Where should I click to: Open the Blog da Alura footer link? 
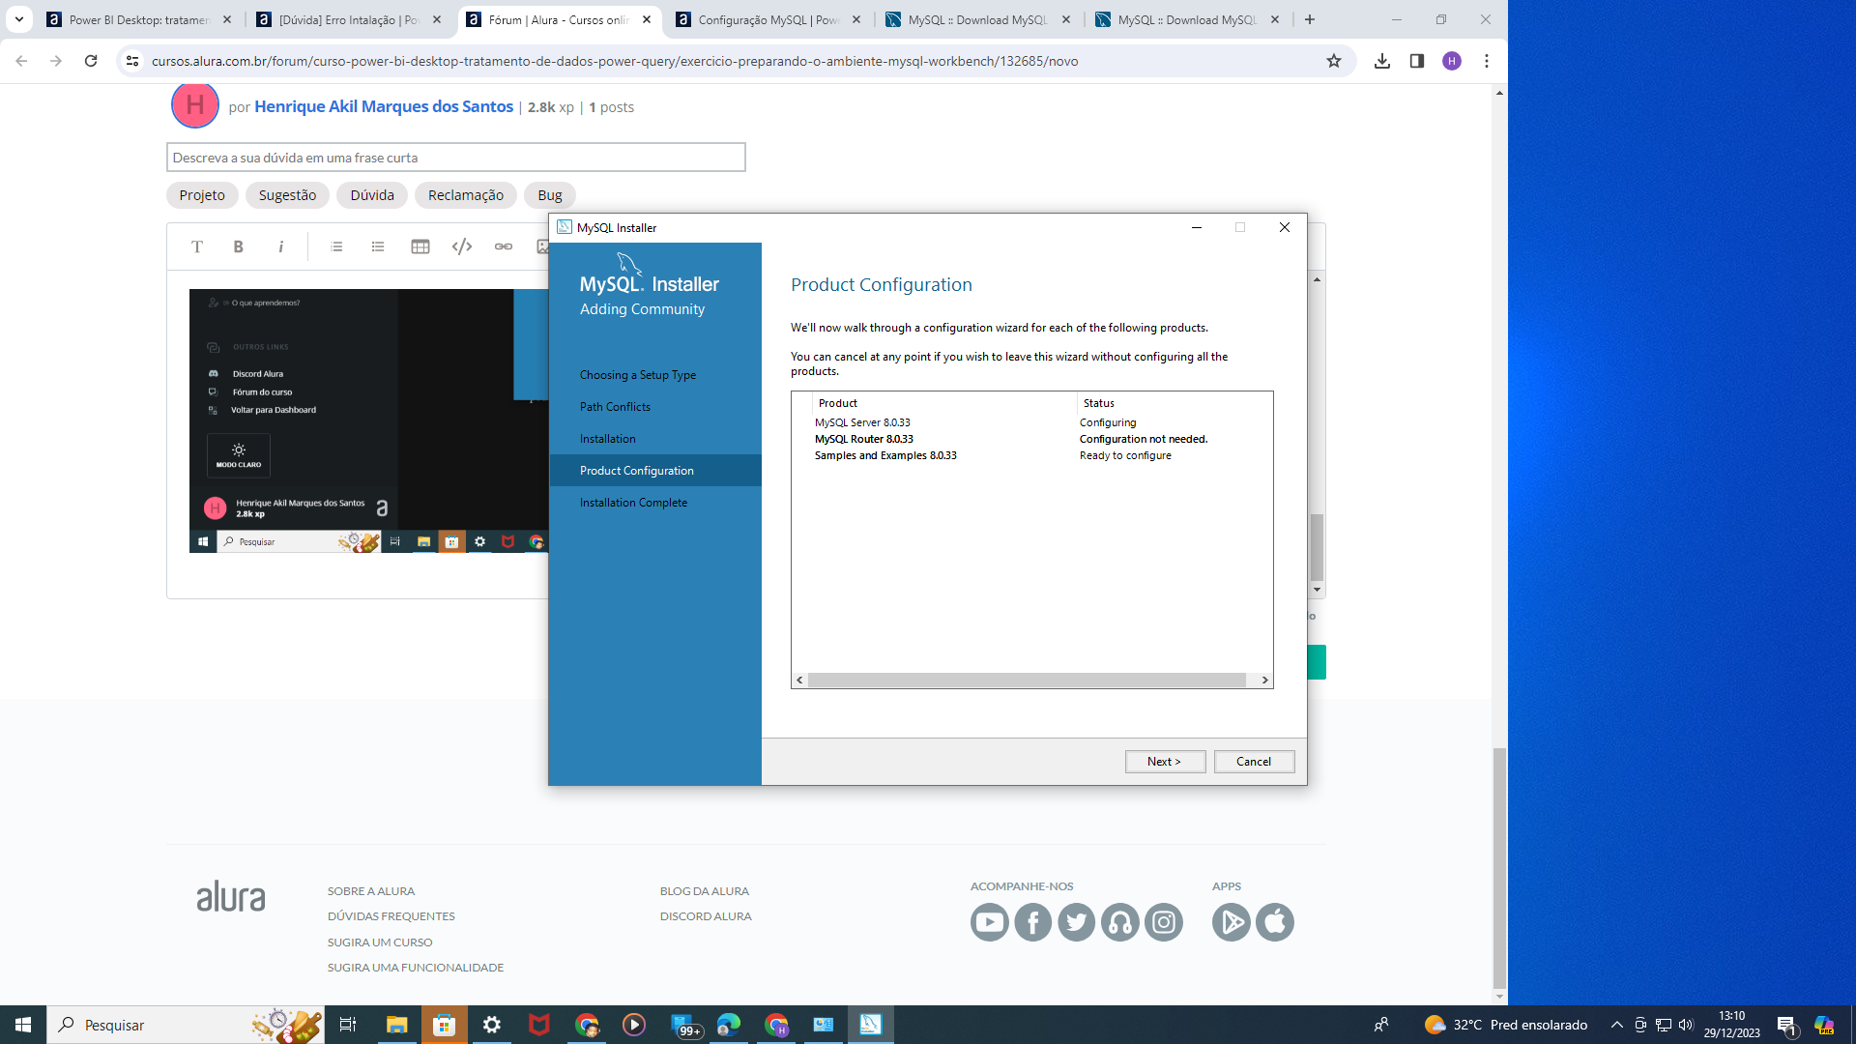705,891
